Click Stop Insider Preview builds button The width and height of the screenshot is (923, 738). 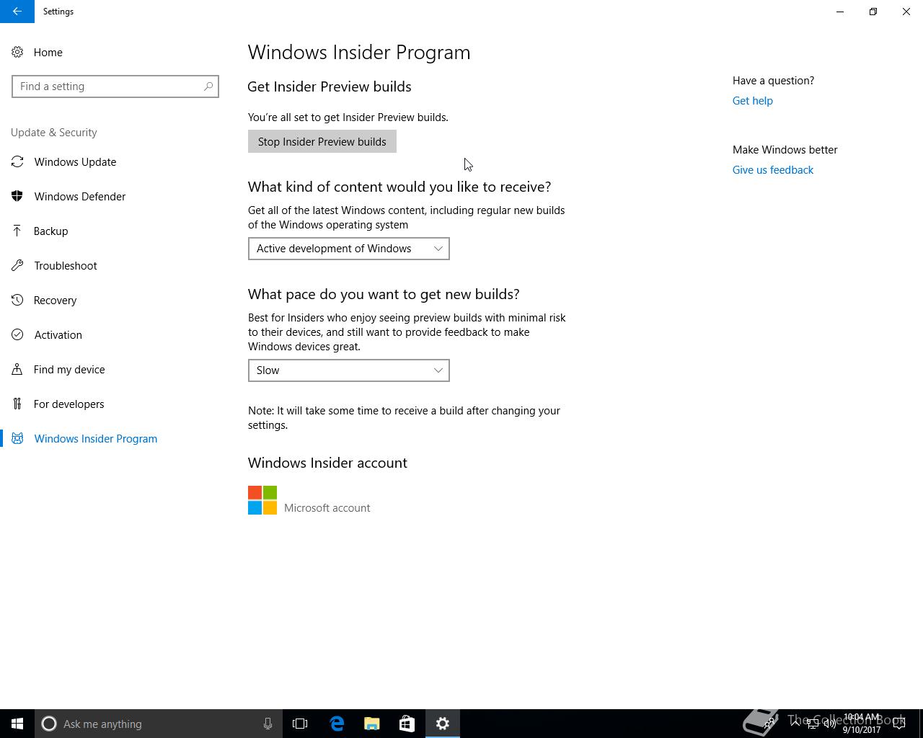(x=322, y=141)
